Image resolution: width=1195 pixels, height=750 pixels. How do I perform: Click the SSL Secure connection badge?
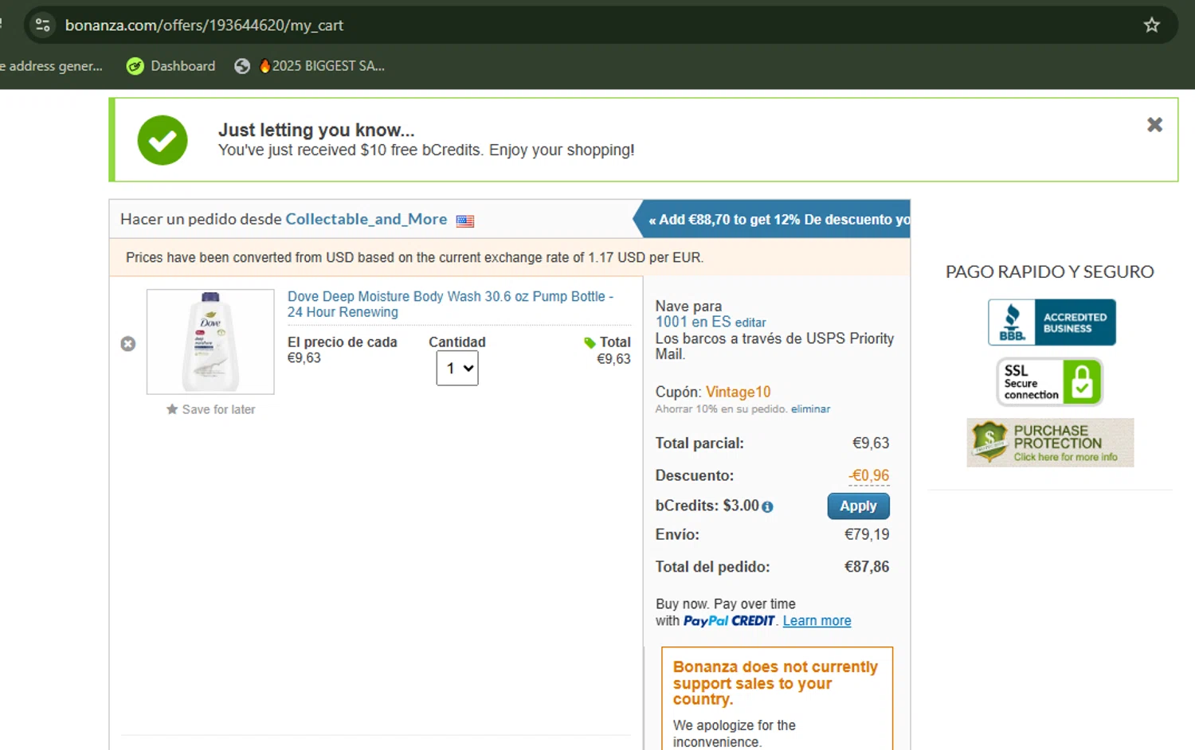click(x=1049, y=382)
